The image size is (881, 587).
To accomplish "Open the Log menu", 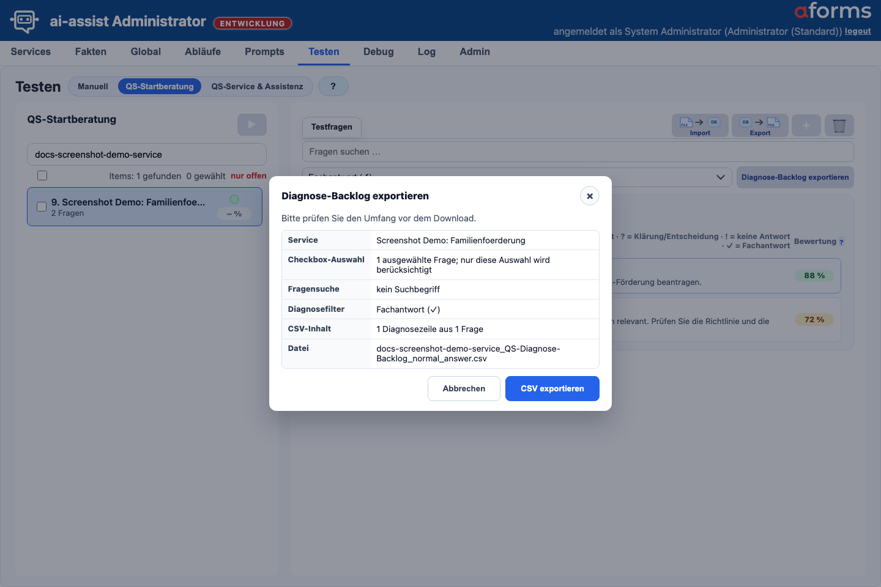I will [426, 52].
